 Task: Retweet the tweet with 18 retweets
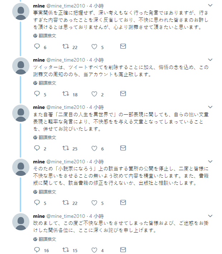point(66,94)
